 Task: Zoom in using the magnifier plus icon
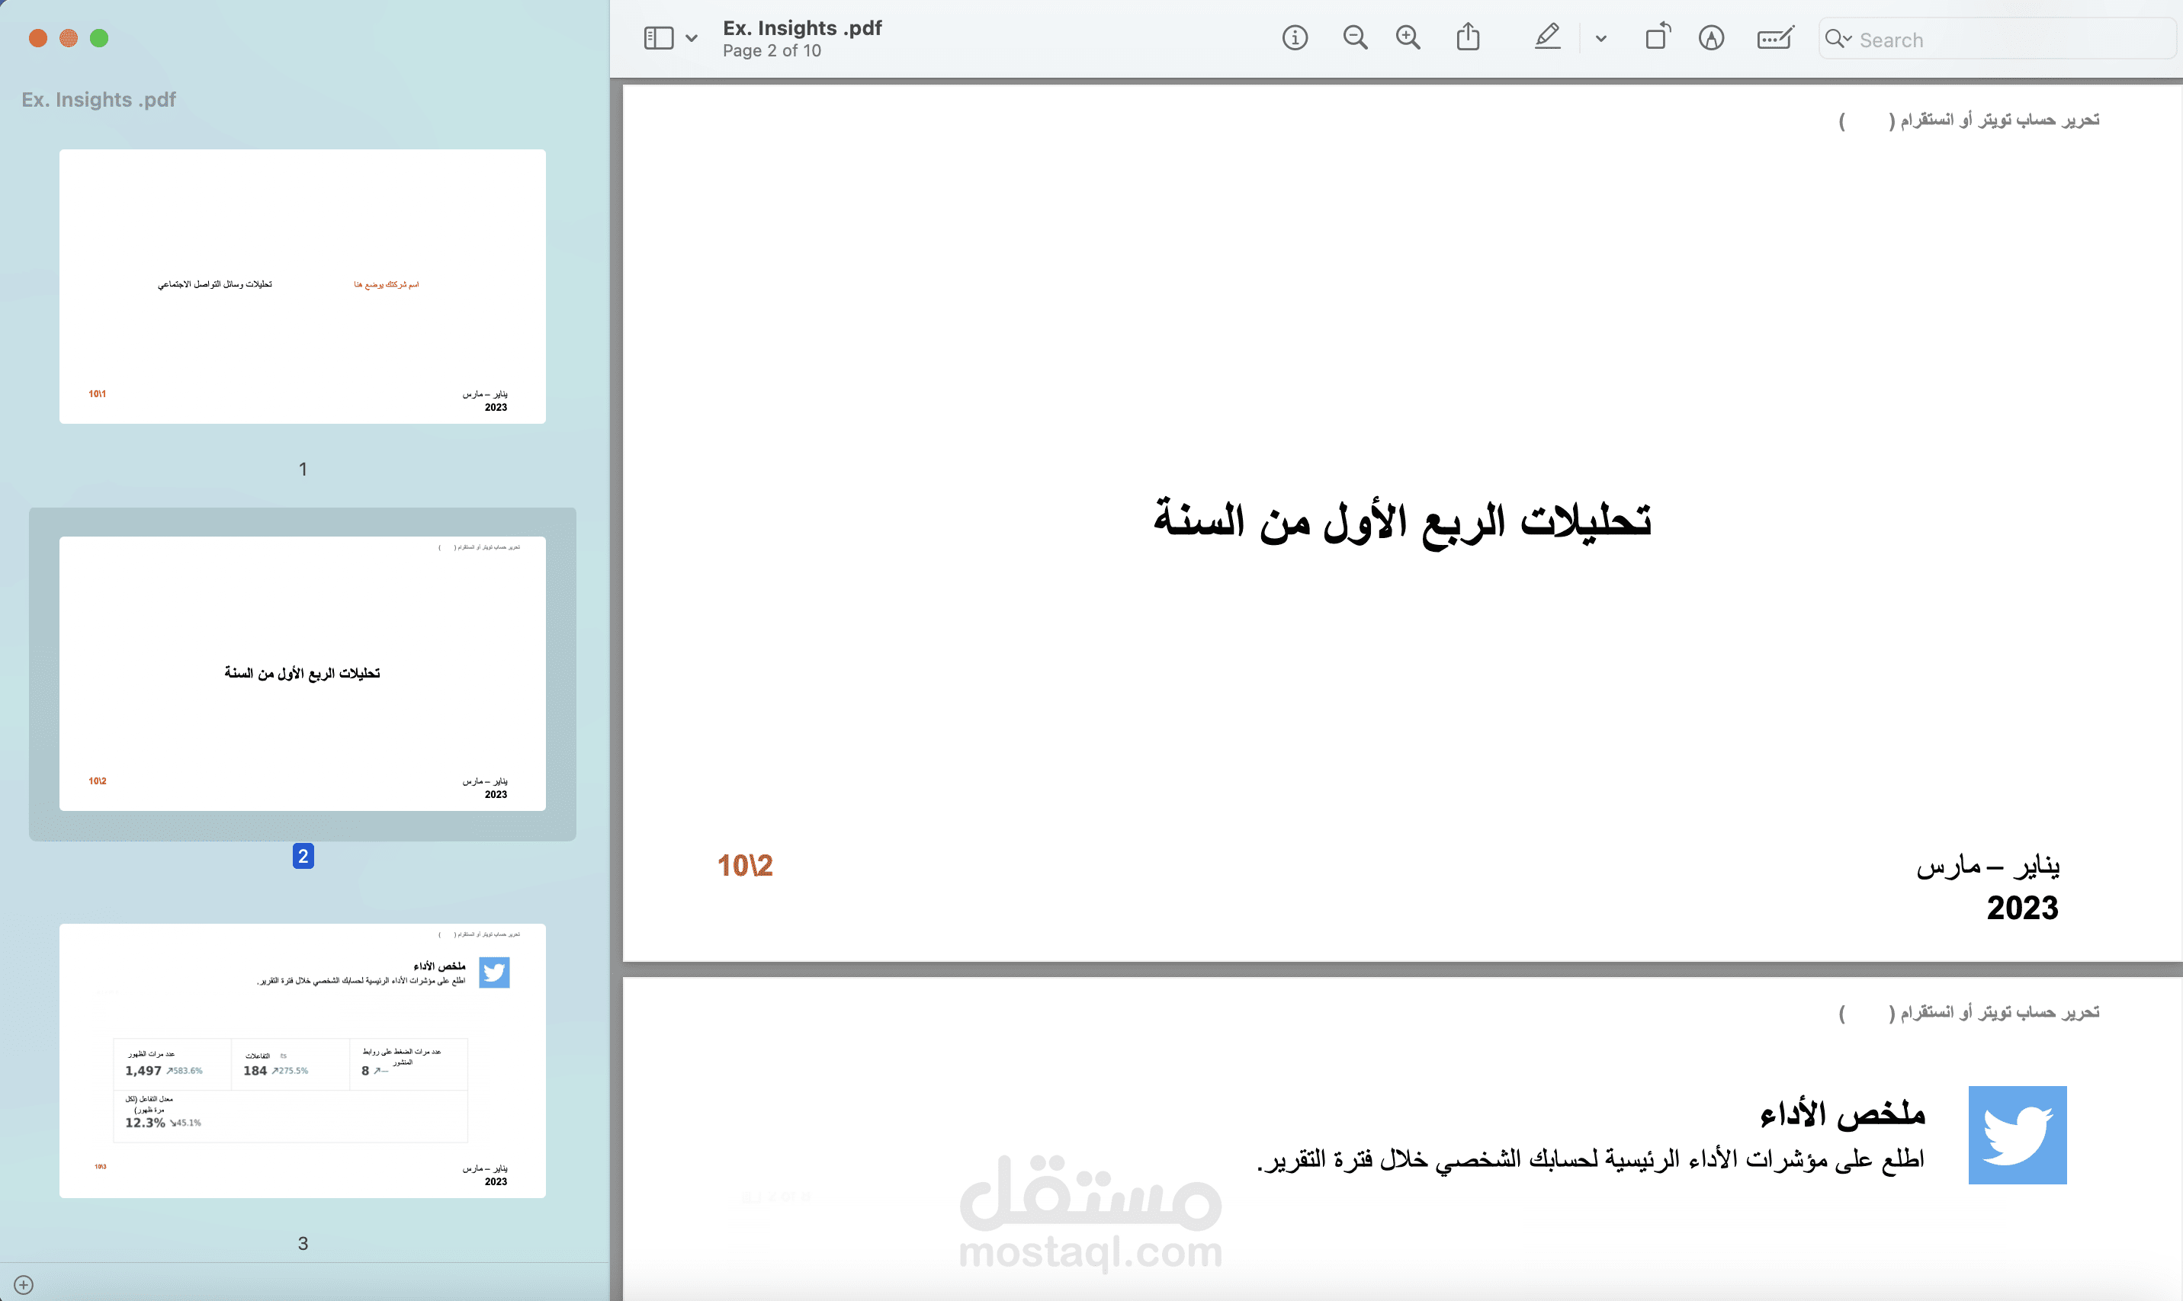[1408, 37]
